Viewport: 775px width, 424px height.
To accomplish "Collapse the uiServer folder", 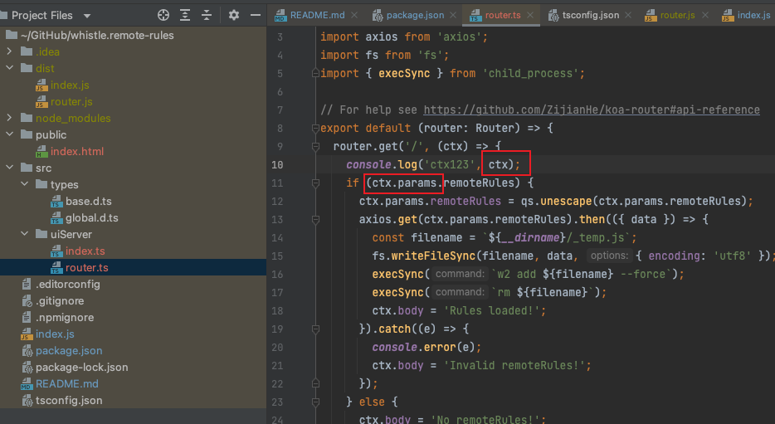I will (x=25, y=234).
